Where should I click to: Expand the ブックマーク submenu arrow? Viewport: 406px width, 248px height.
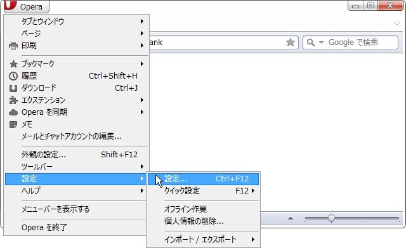(x=142, y=63)
